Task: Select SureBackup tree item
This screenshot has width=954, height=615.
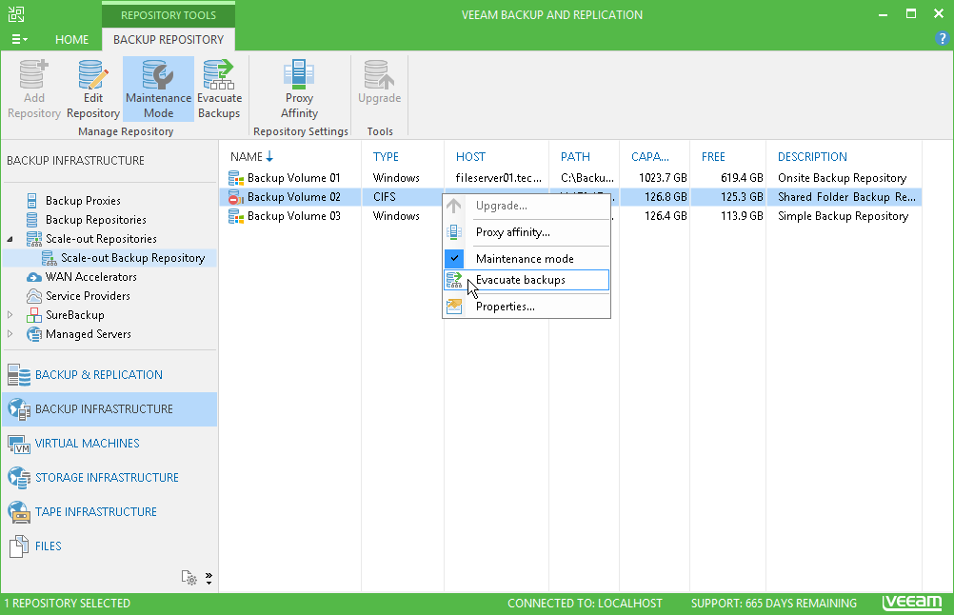Action: 75,315
